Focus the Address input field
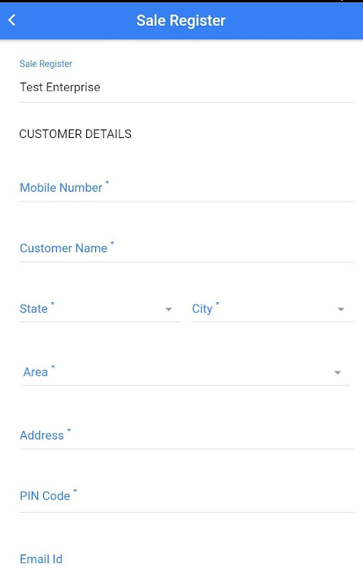This screenshot has height=572, width=363. coord(186,435)
